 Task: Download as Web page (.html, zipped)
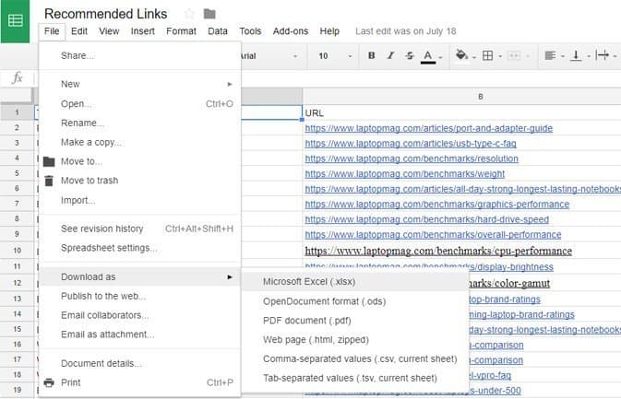pyautogui.click(x=355, y=340)
